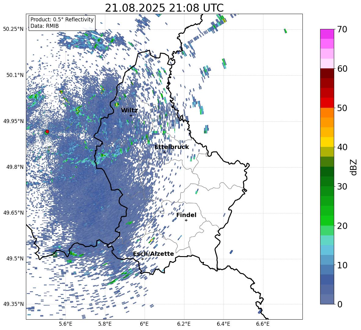
Task: Click the Findel station cross marker
Action: pyautogui.click(x=186, y=220)
